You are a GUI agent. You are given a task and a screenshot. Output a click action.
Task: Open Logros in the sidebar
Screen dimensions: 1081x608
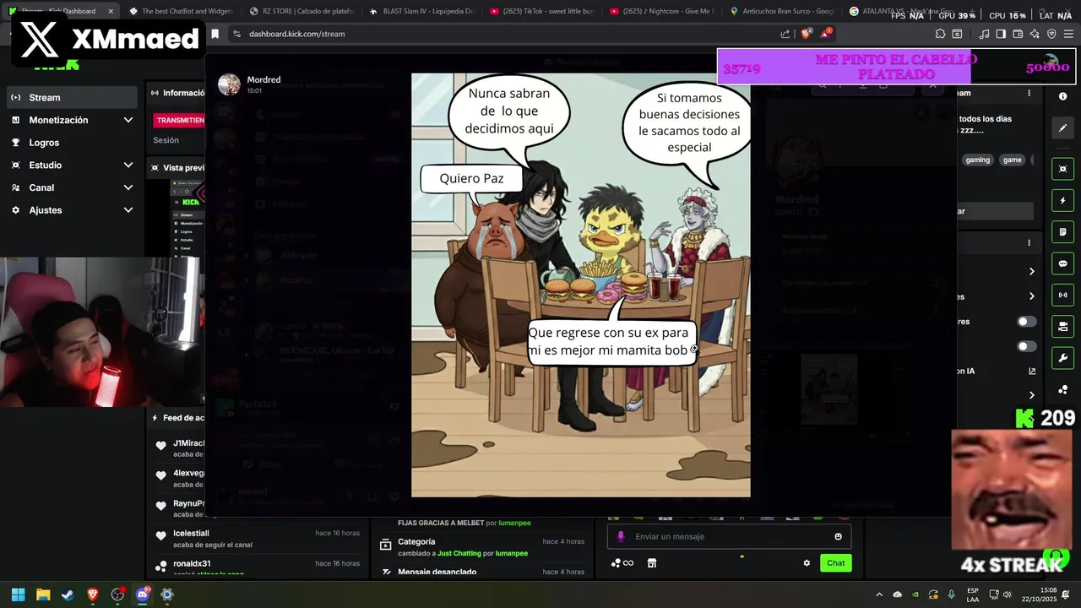coord(70,143)
